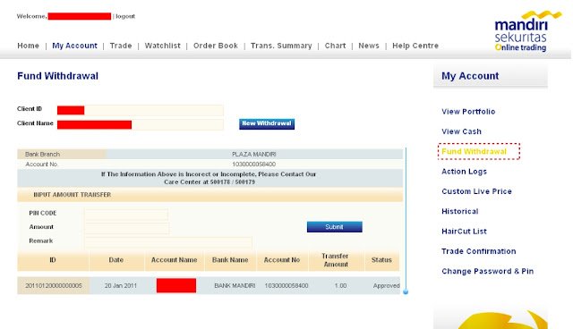Open the View Cash sidebar link
This screenshot has width=573, height=329.
coord(462,131)
